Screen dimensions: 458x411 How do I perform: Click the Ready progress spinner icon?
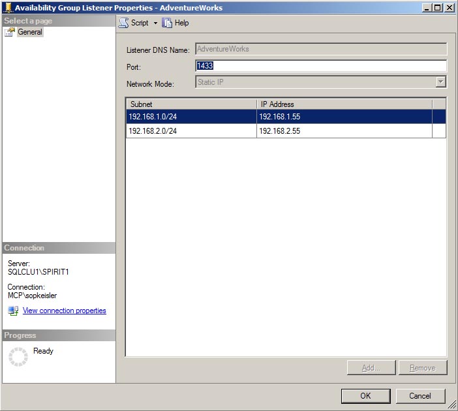click(18, 356)
